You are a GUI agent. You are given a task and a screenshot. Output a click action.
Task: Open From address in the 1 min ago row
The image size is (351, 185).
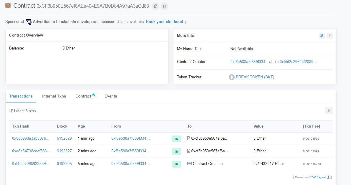[130, 138]
